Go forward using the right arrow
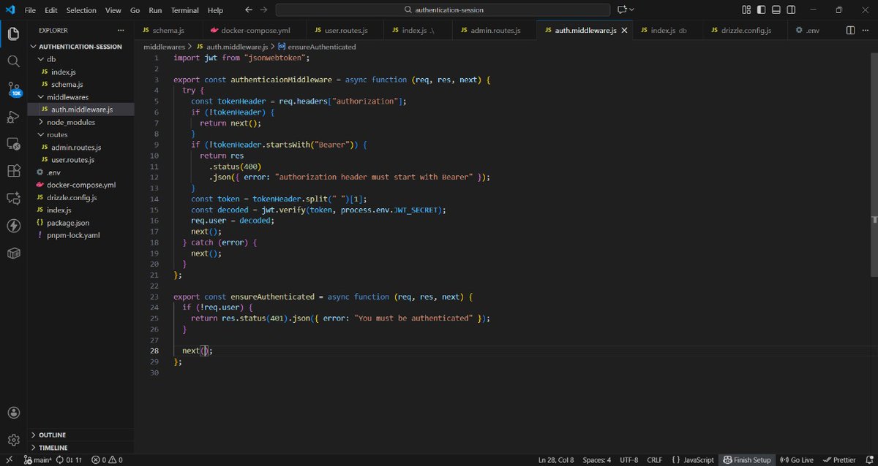878x466 pixels. pos(263,10)
